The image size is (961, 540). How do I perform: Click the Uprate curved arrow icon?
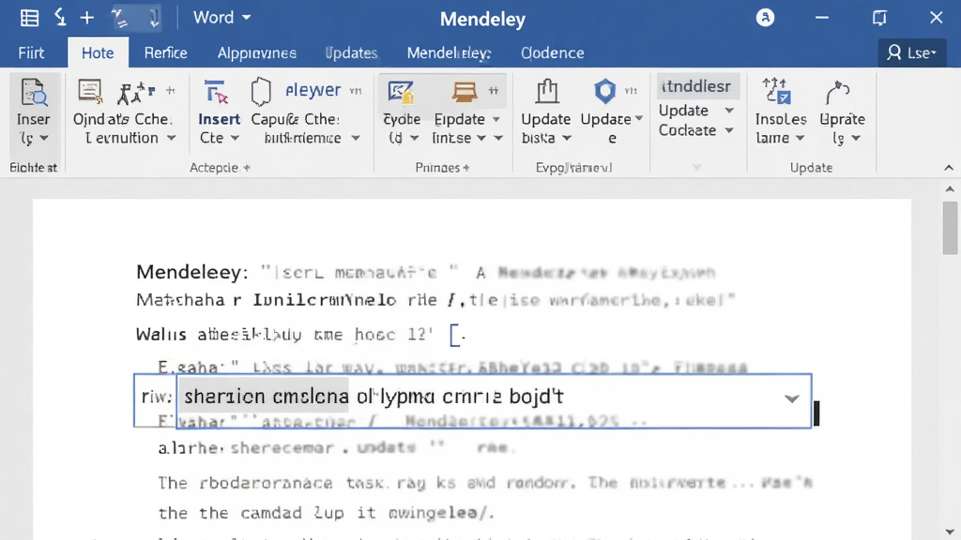[837, 93]
